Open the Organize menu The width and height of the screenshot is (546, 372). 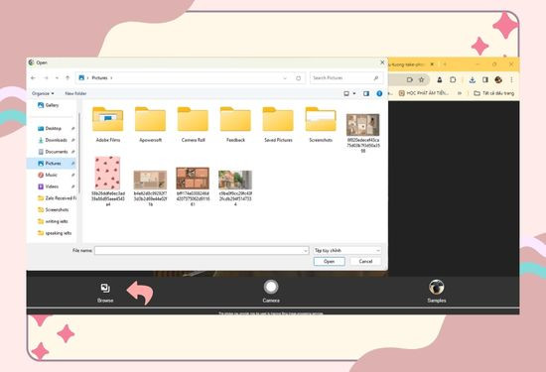click(x=43, y=93)
